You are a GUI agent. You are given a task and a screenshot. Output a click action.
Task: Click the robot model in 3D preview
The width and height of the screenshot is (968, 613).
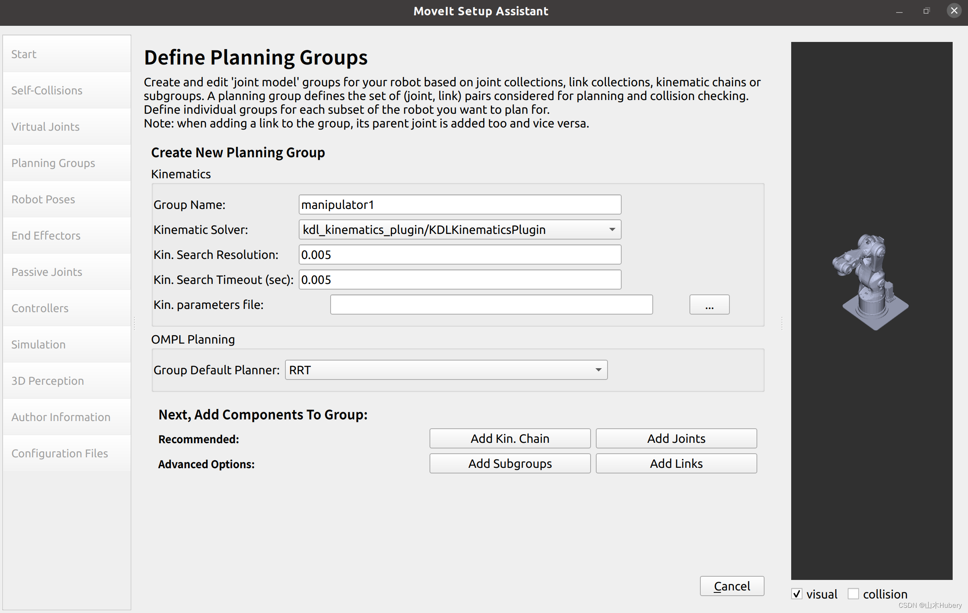click(x=870, y=282)
